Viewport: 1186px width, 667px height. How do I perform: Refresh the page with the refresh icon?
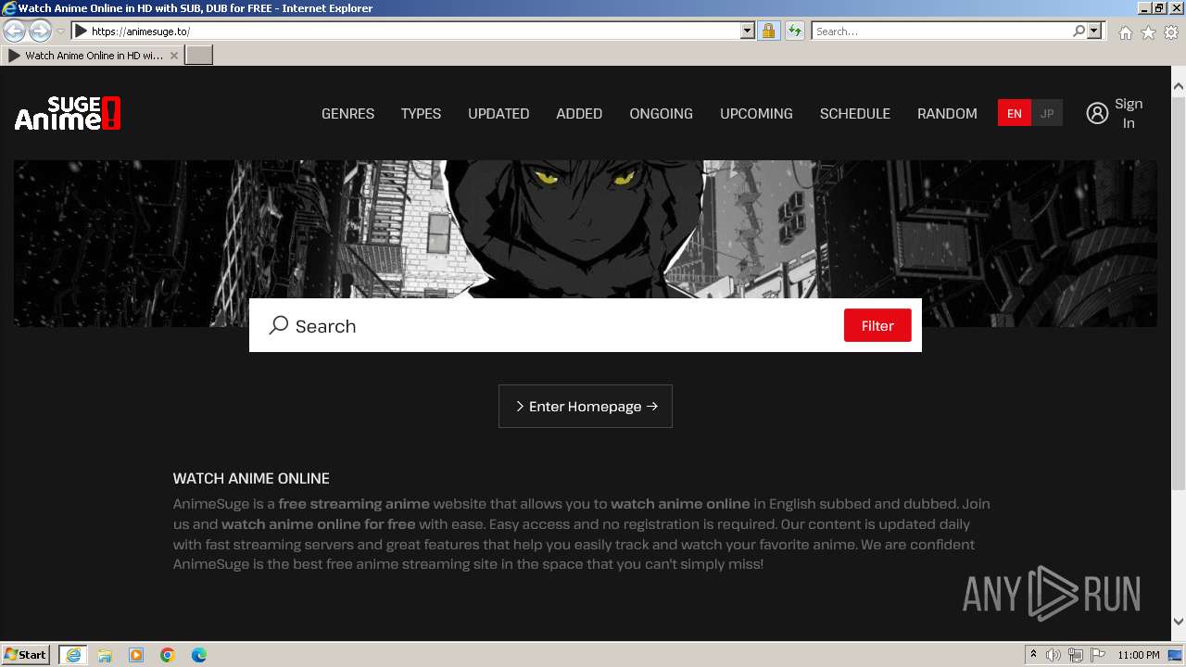(795, 31)
